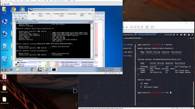The height and width of the screenshot is (109, 195).
Task: Click the Windows 7 Start orb
Action: pyautogui.click(x=4, y=70)
